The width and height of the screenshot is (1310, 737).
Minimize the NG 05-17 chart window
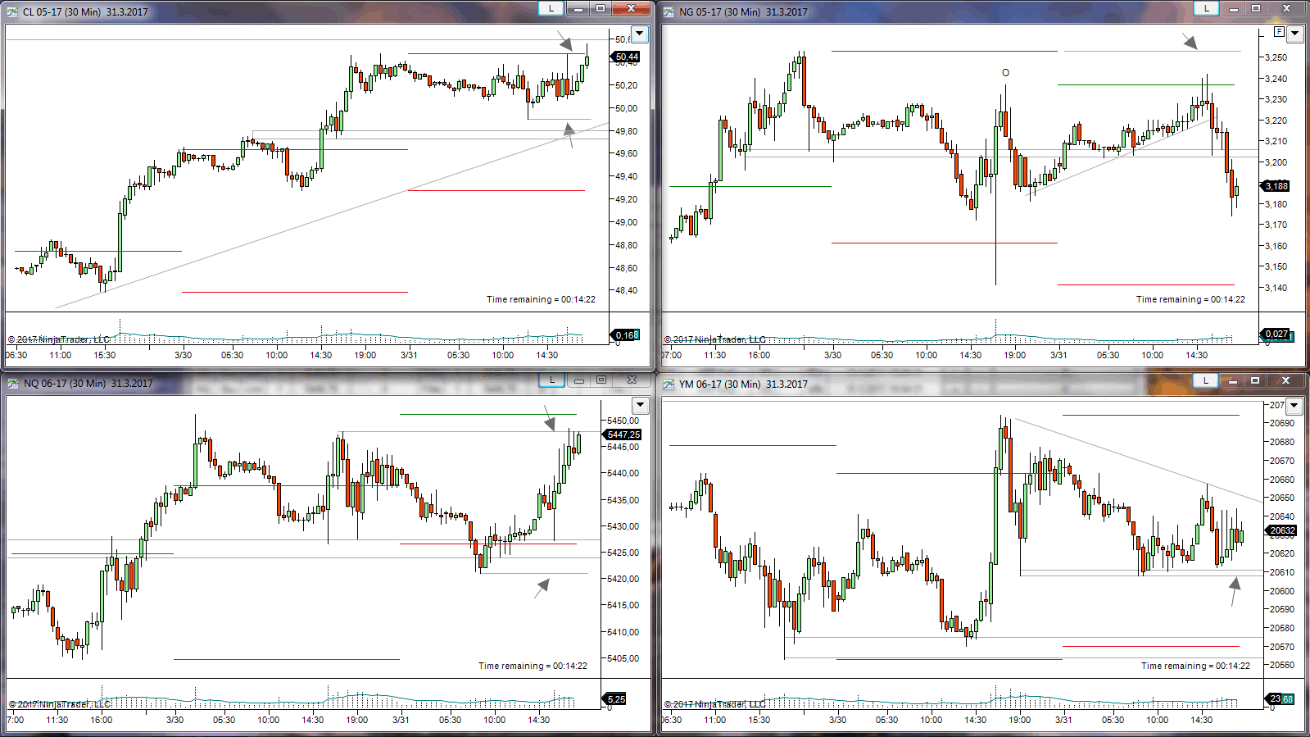click(1234, 8)
